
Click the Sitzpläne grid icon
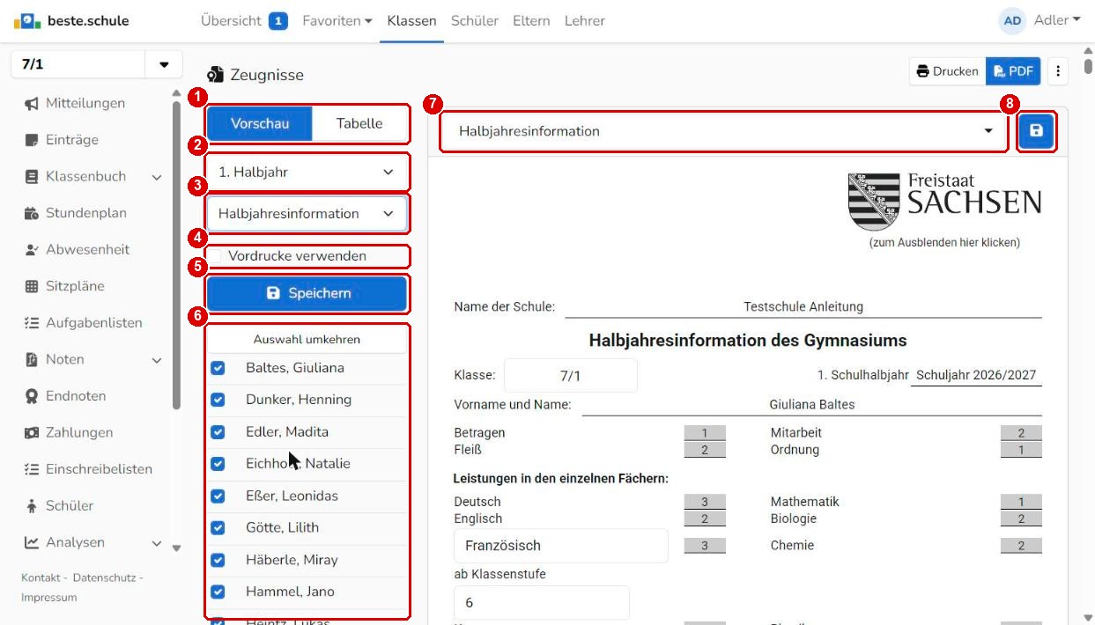coord(32,287)
